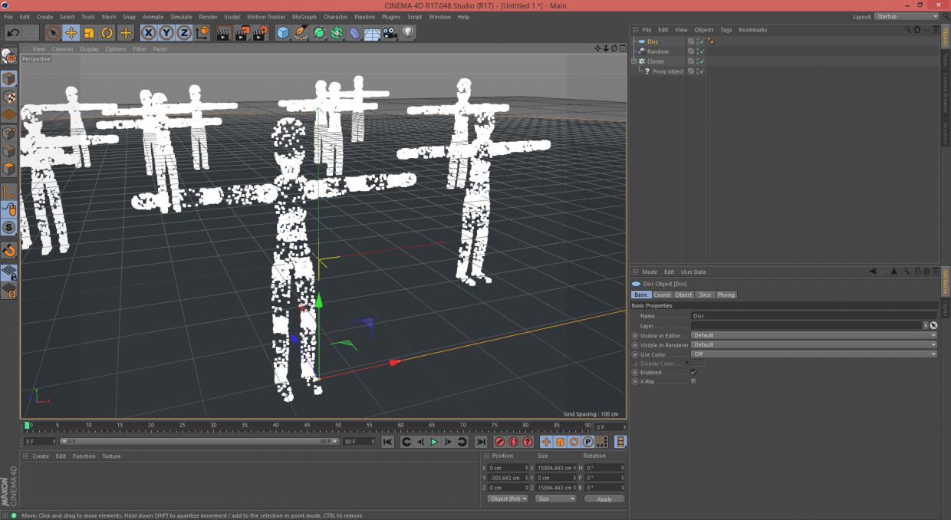Image resolution: width=951 pixels, height=520 pixels.
Task: Open the green generators icon
Action: point(319,33)
